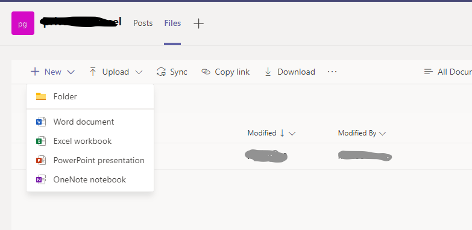Image resolution: width=472 pixels, height=230 pixels.
Task: Click the Modified sort arrow icon
Action: 282,133
